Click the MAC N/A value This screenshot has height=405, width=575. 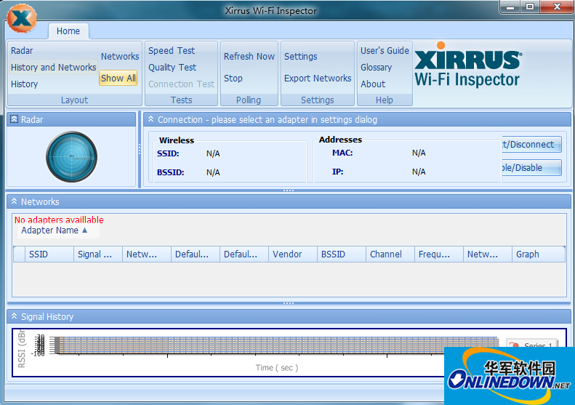(419, 153)
